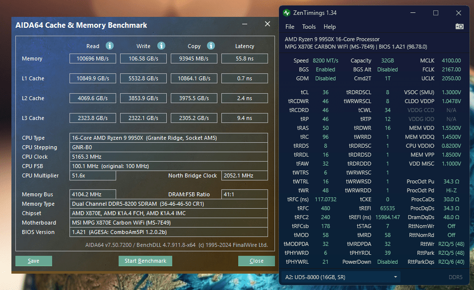Click the Write info icon in AIDA64
The image size is (474, 290).
coord(161,46)
